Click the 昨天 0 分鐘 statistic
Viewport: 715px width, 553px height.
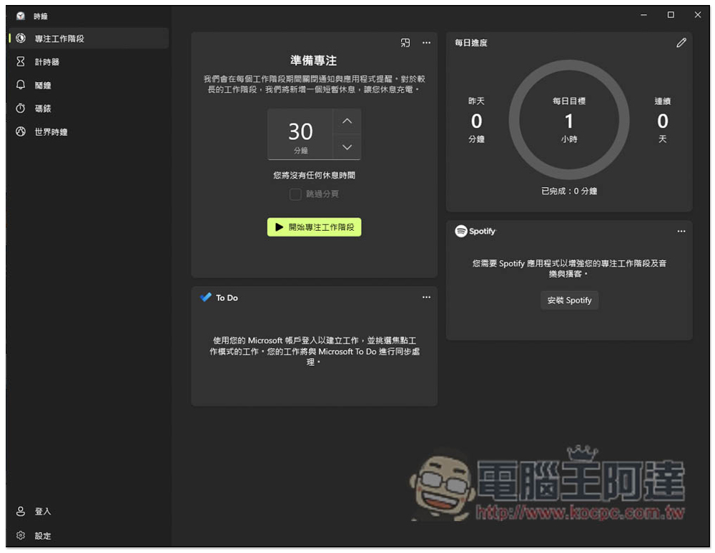click(x=476, y=120)
